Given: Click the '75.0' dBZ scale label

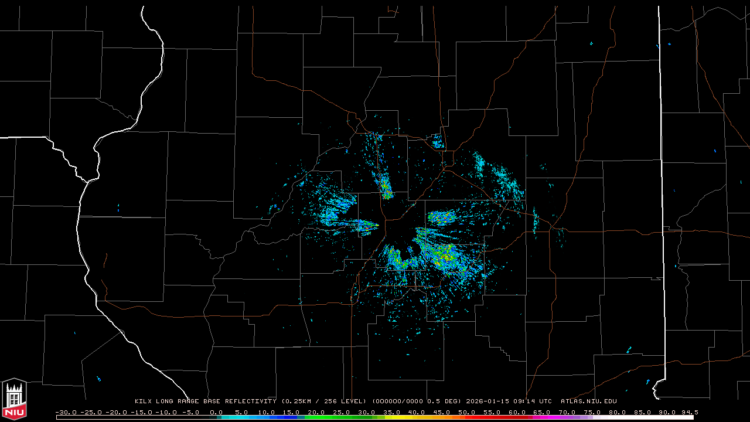Looking at the screenshot, I should coord(592,412).
